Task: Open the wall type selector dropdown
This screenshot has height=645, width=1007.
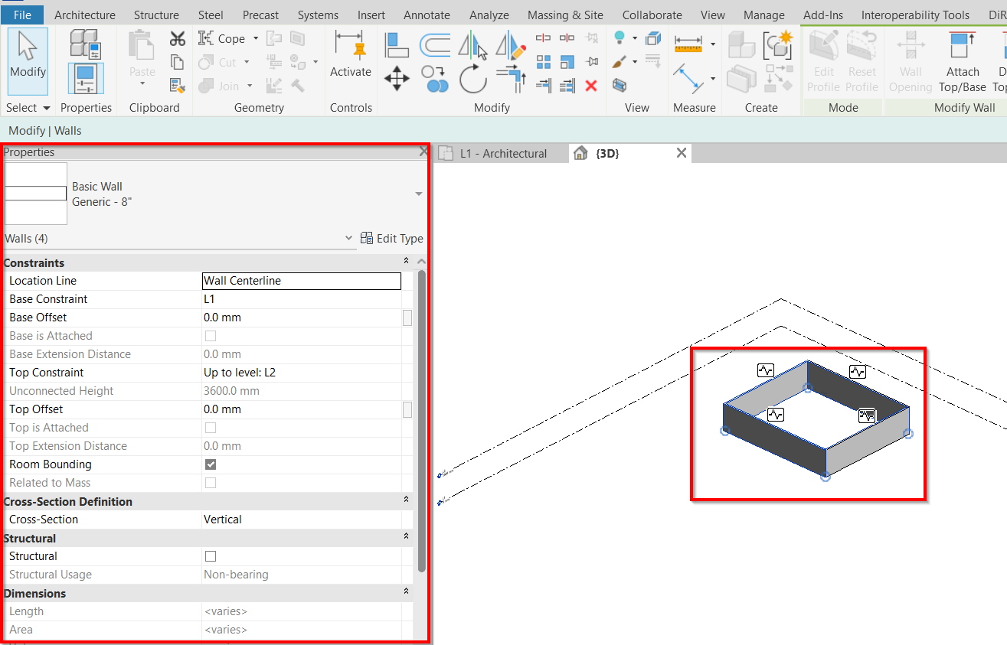Action: [418, 194]
